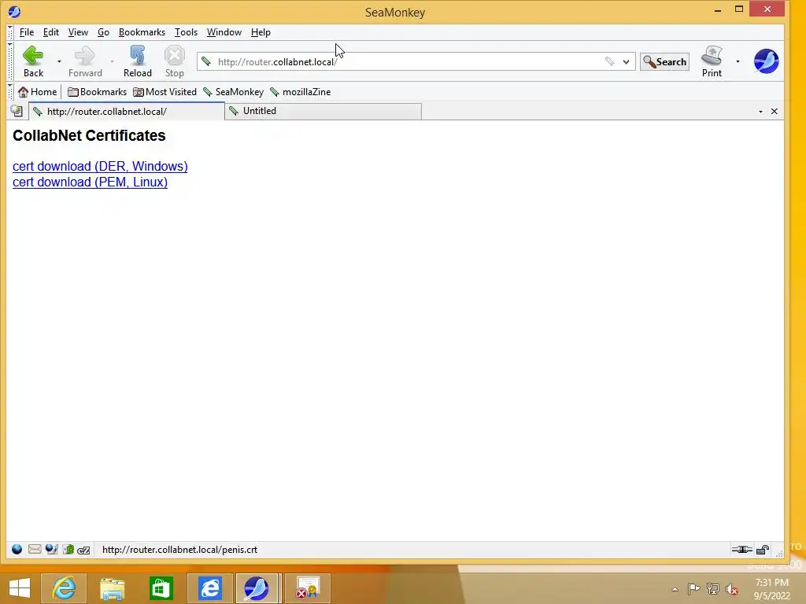806x604 pixels.
Task: Open the File menu
Action: click(x=27, y=31)
